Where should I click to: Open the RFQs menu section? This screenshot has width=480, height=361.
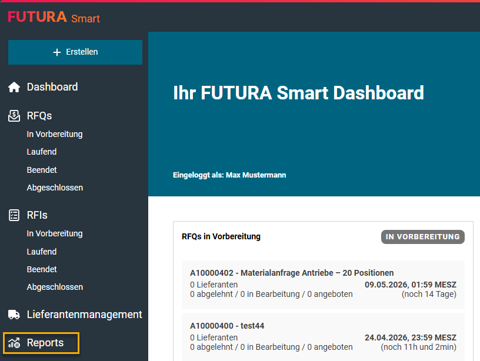click(x=39, y=116)
